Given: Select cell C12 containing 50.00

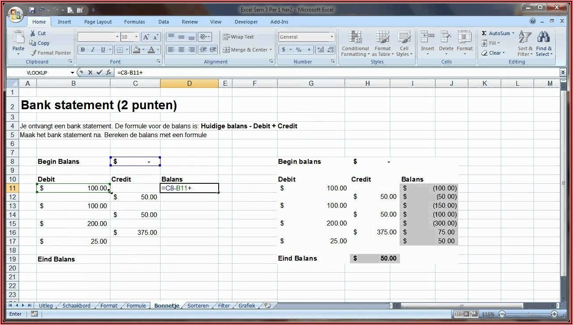Looking at the screenshot, I should [x=135, y=197].
